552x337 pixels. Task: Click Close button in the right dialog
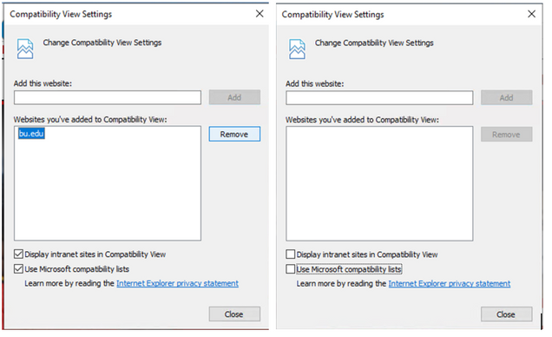click(507, 314)
